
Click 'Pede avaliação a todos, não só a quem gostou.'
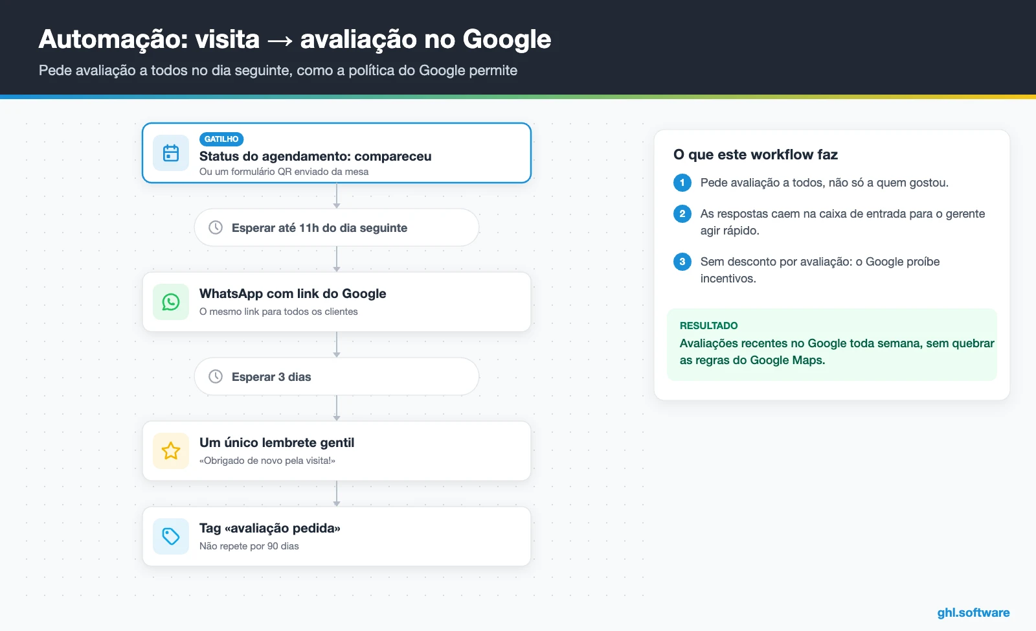pos(824,183)
